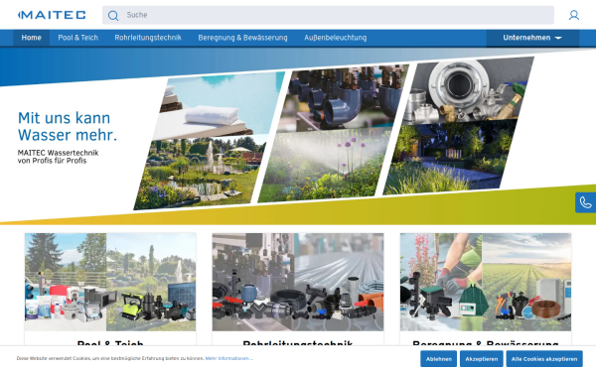Expand the Unternehmen dropdown
The image size is (596, 372).
(x=532, y=38)
